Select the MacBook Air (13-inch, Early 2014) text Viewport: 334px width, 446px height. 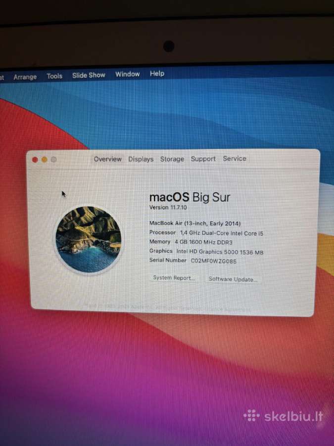pos(195,223)
